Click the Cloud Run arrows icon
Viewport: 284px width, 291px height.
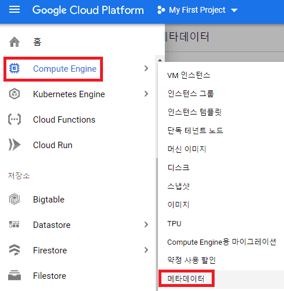click(14, 145)
